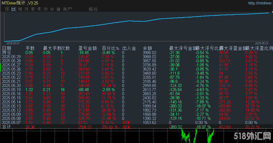Viewport: 273px width, 143px height.
Task: Open the 周 weekly statistics tab
Action: point(20,9)
